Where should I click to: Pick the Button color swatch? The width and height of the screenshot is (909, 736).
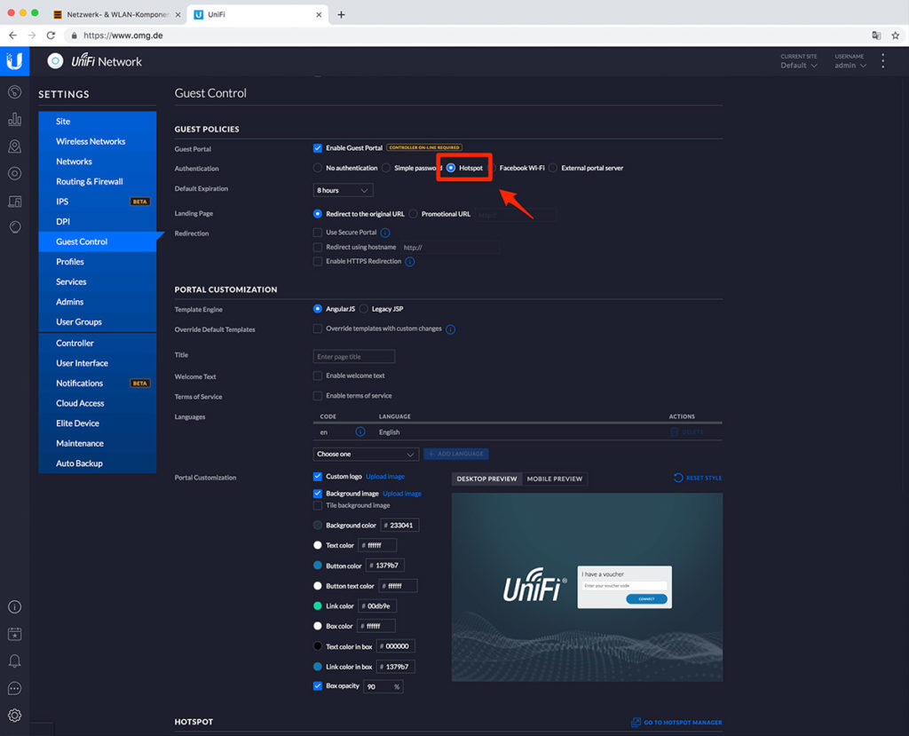click(318, 566)
